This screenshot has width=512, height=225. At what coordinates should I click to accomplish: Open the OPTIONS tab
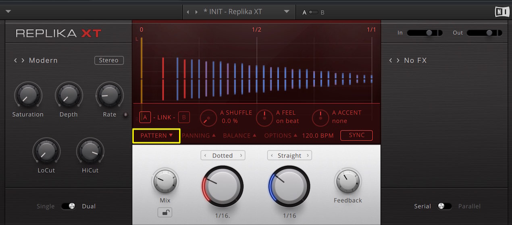coord(281,136)
